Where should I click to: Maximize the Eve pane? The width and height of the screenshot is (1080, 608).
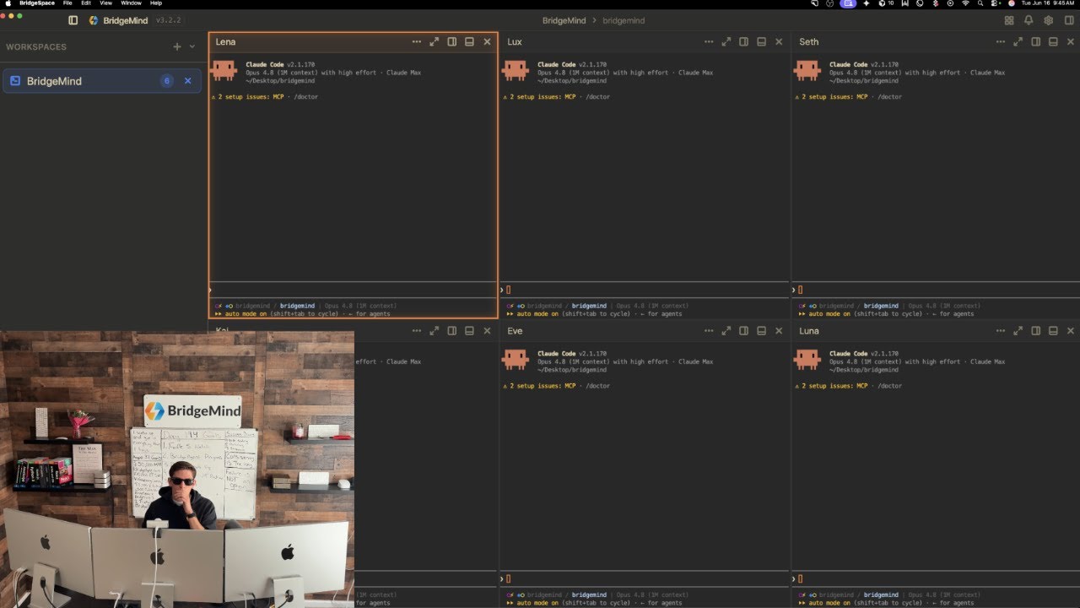[726, 331]
